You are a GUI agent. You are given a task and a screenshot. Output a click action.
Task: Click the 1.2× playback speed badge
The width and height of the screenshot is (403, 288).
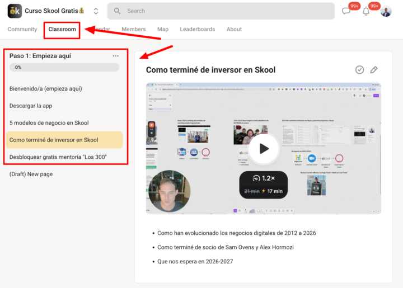point(264,185)
